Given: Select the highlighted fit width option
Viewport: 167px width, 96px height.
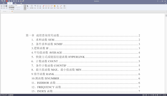Looking at the screenshot, I should (11, 7).
